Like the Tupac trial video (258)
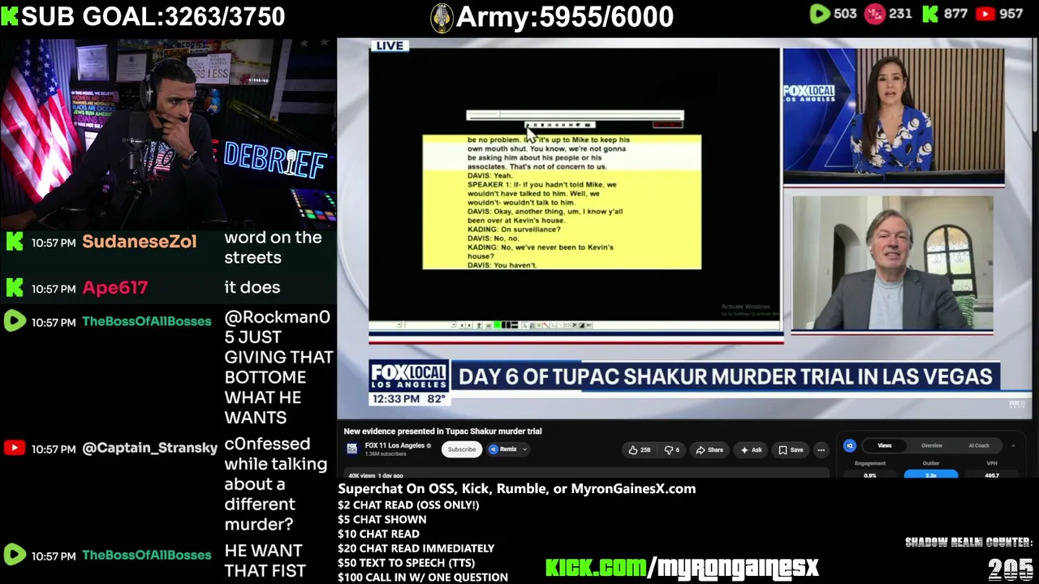Screen dimensions: 1039x584 (x=640, y=449)
